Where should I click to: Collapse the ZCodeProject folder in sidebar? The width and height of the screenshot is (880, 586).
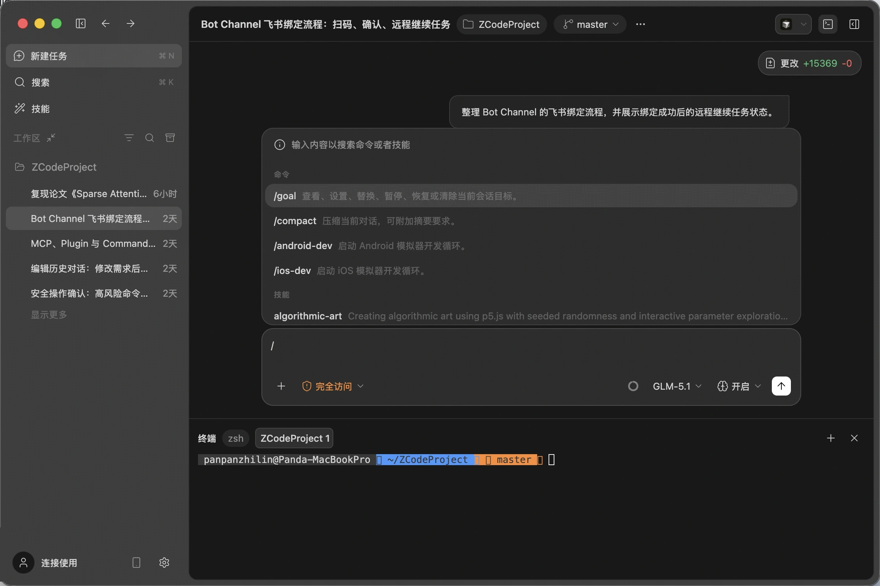click(94, 167)
